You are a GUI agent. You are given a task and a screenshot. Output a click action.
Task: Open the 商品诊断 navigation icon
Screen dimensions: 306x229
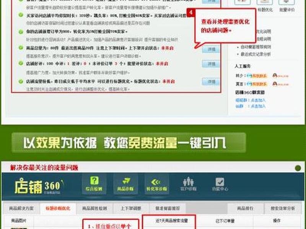point(125,184)
